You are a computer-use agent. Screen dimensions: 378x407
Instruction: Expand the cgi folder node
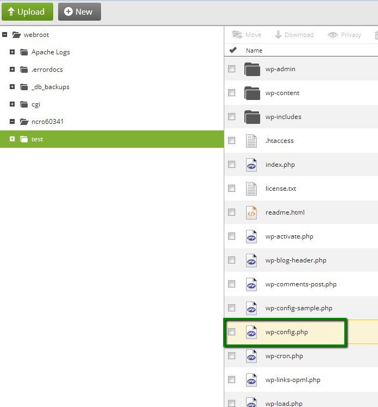12,104
